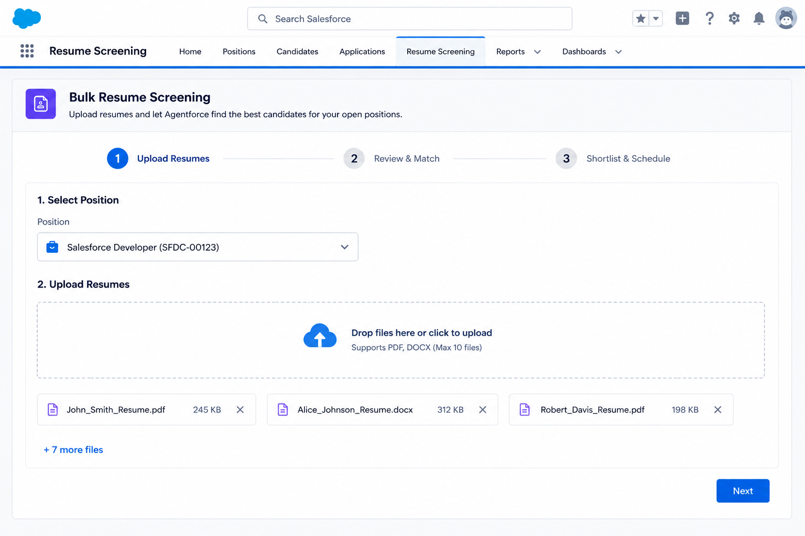Remove Robert_Davis_Resume.pdf from the upload list
Screen dimensions: 805x536
click(718, 410)
